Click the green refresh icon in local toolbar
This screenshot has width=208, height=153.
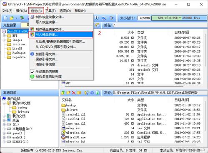[x=98, y=93]
